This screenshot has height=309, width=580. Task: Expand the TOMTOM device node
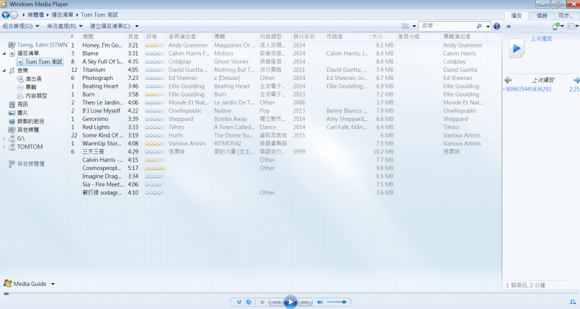click(4, 146)
